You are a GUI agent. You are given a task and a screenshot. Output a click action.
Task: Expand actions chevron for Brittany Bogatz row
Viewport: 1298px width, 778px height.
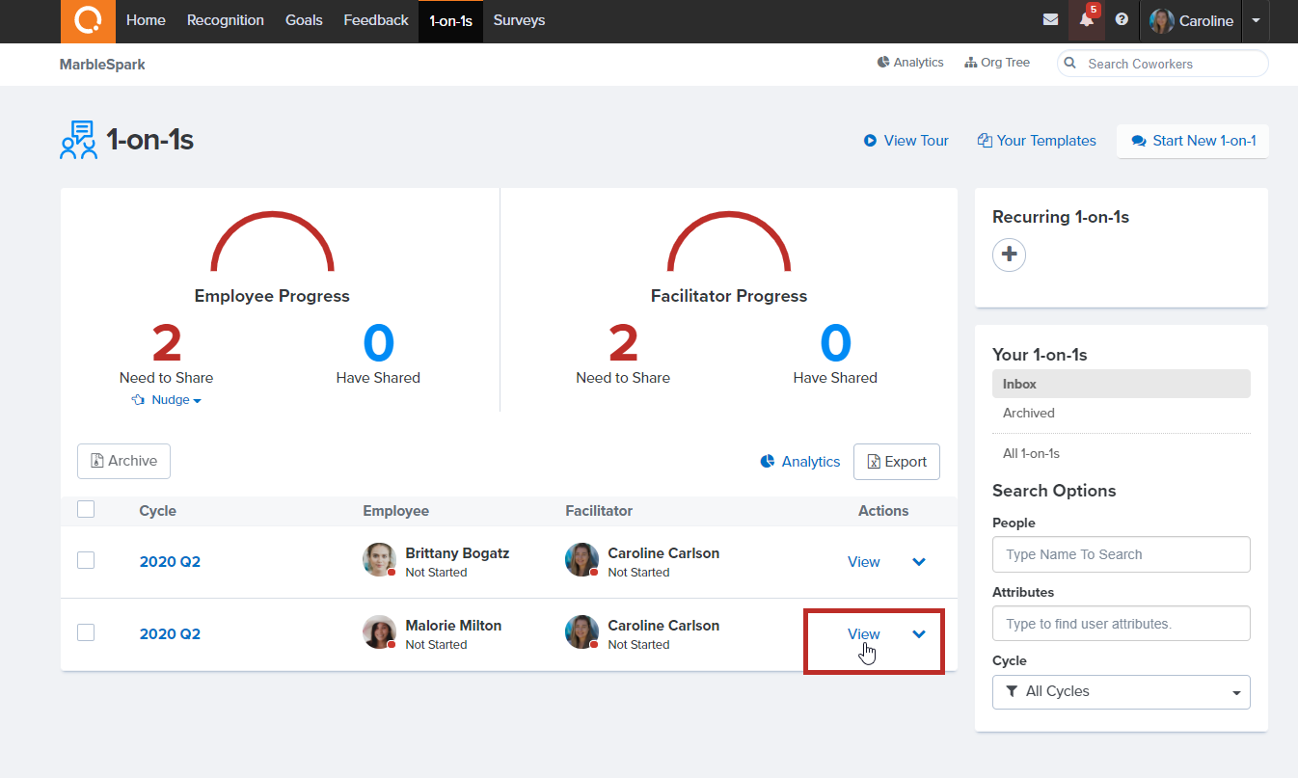coord(919,562)
